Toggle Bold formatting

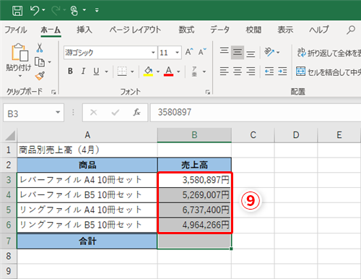(70, 71)
